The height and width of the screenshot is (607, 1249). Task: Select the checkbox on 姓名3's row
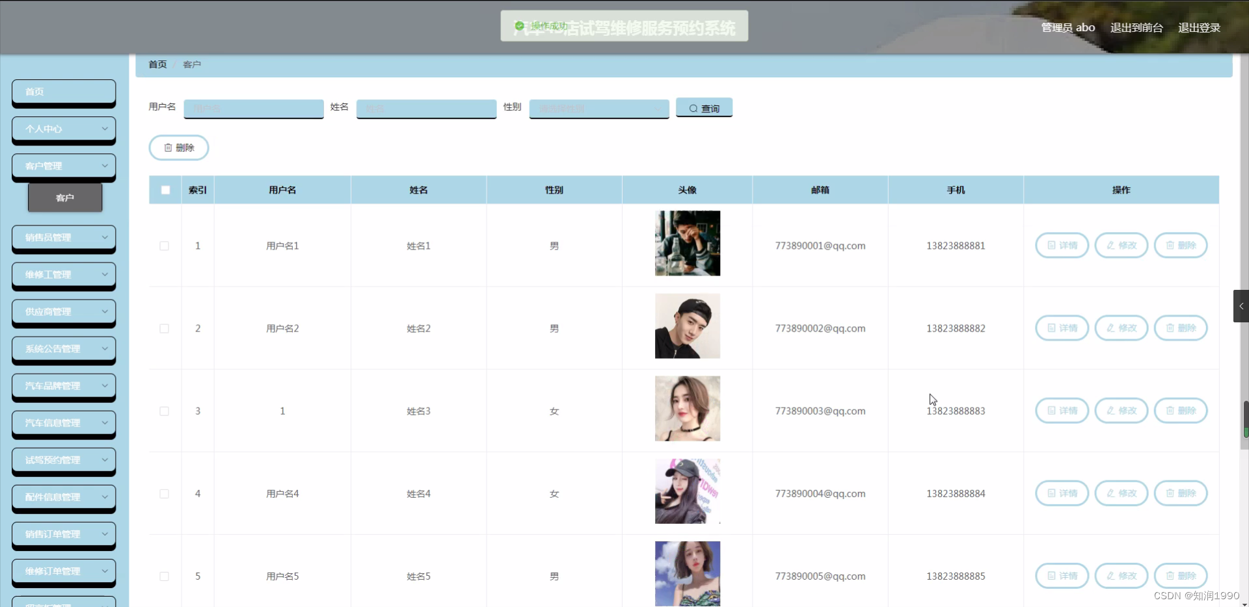pyautogui.click(x=163, y=411)
